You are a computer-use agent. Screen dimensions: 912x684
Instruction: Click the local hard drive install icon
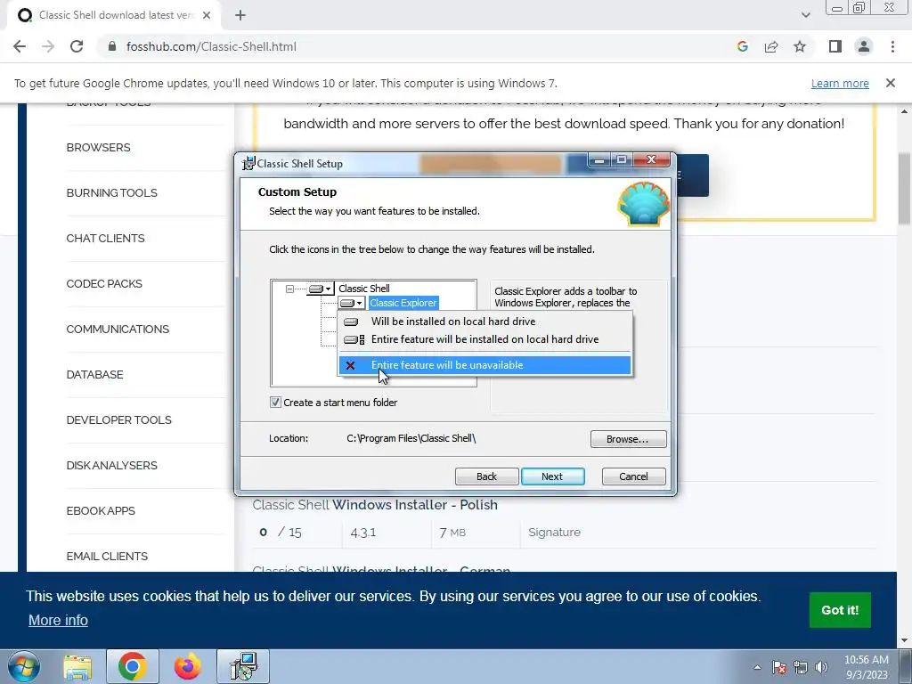click(351, 322)
